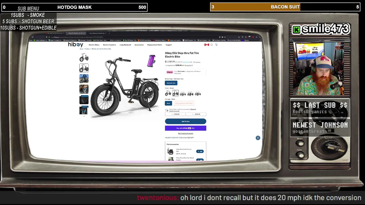365x205 pixels.
Task: Click the Home breadcrumb link
Action: [x=81, y=49]
